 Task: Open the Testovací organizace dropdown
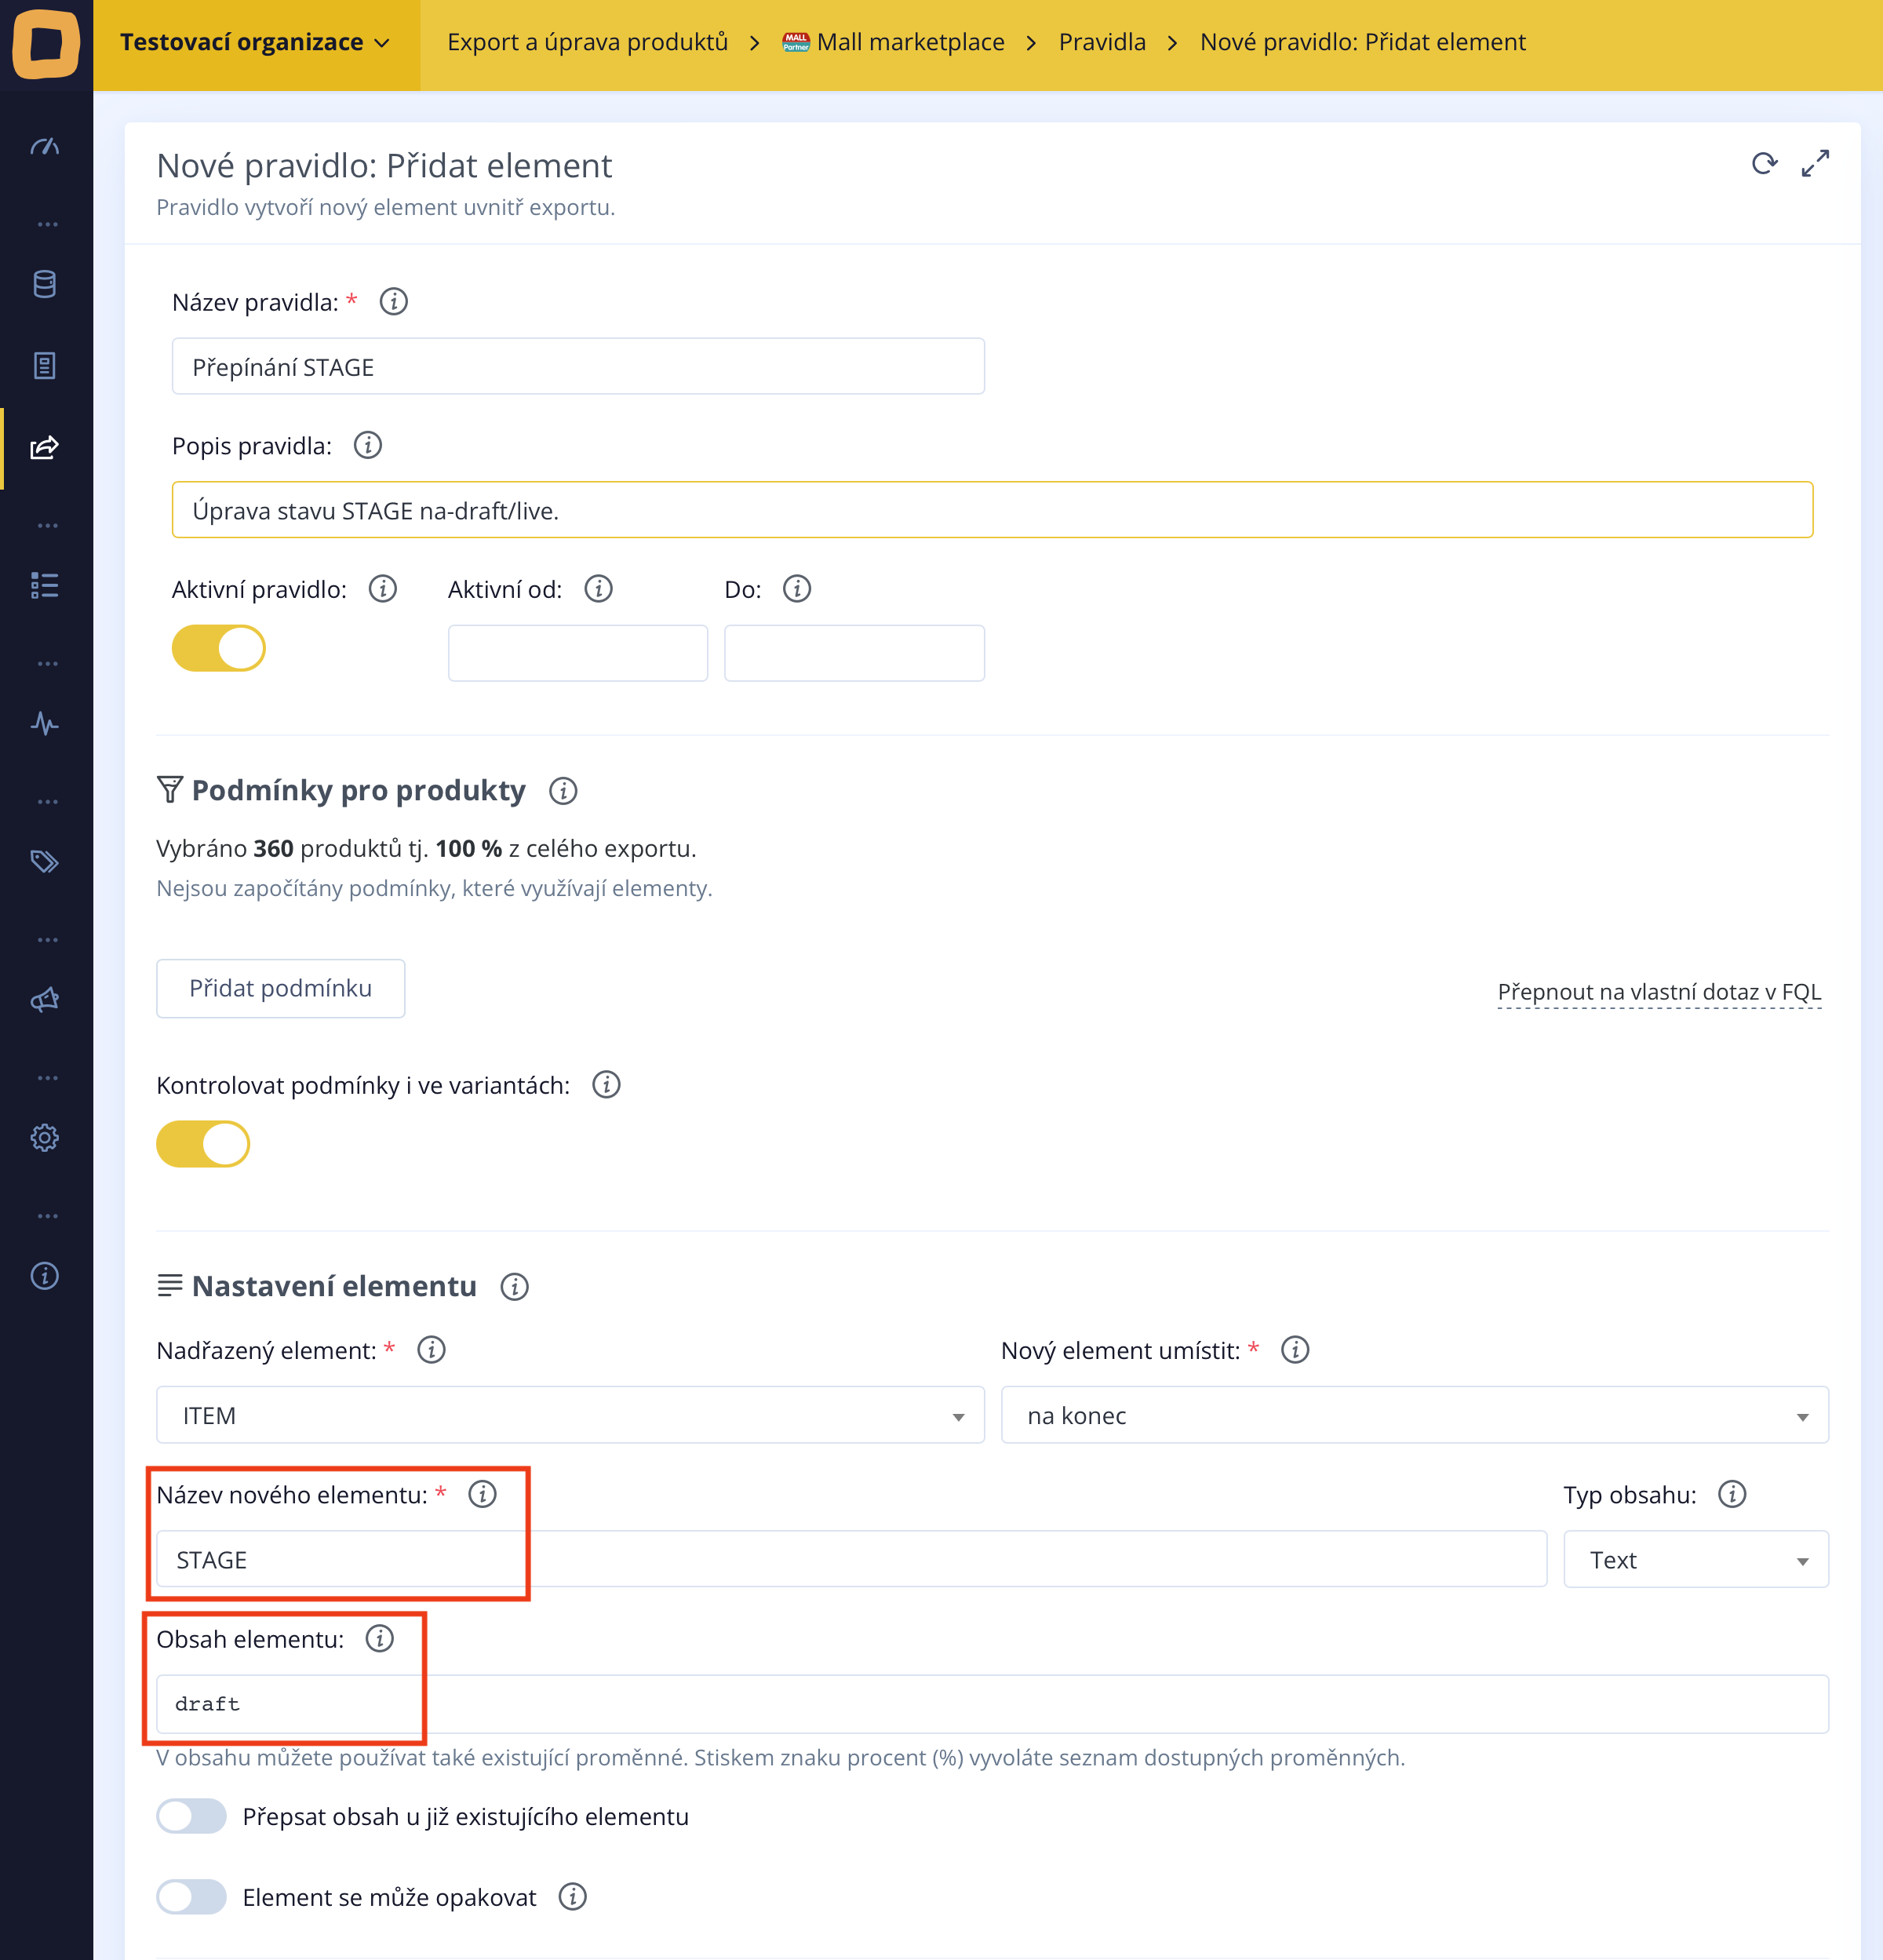pos(255,43)
